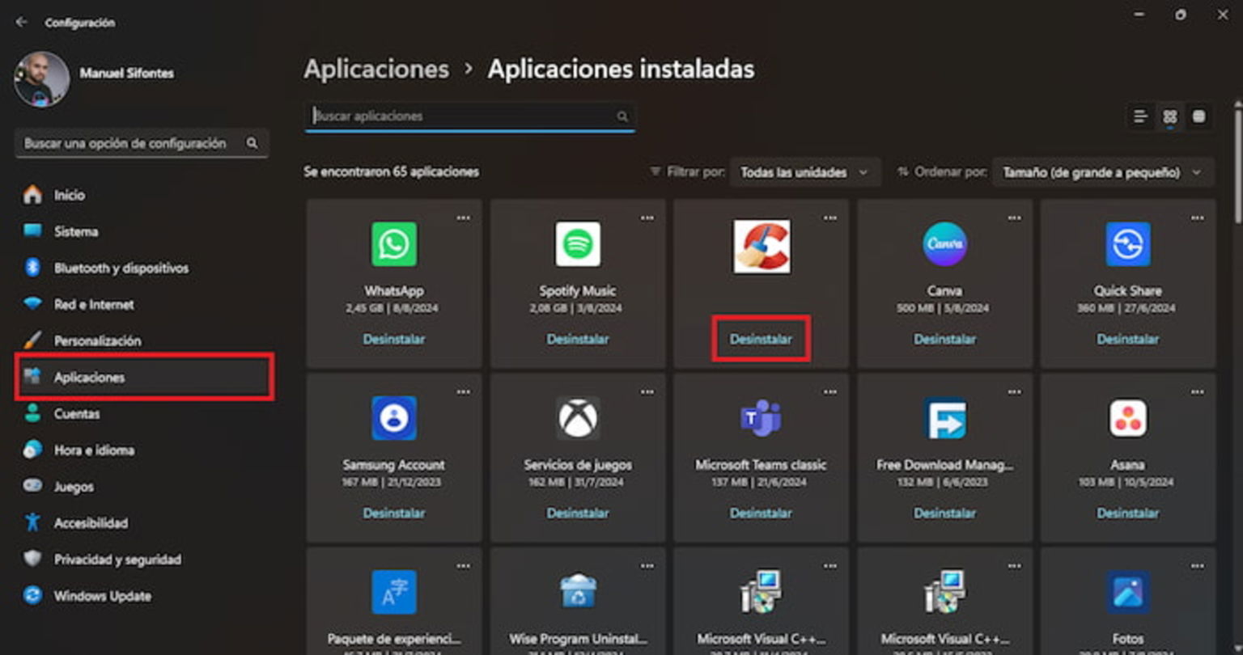This screenshot has height=655, width=1243.
Task: Open more options for Canva
Action: (1014, 218)
